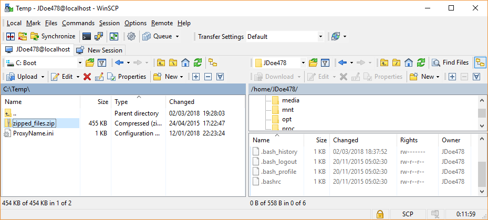This screenshot has height=220, width=488.
Task: Click the Synchronize button
Action: (x=53, y=36)
